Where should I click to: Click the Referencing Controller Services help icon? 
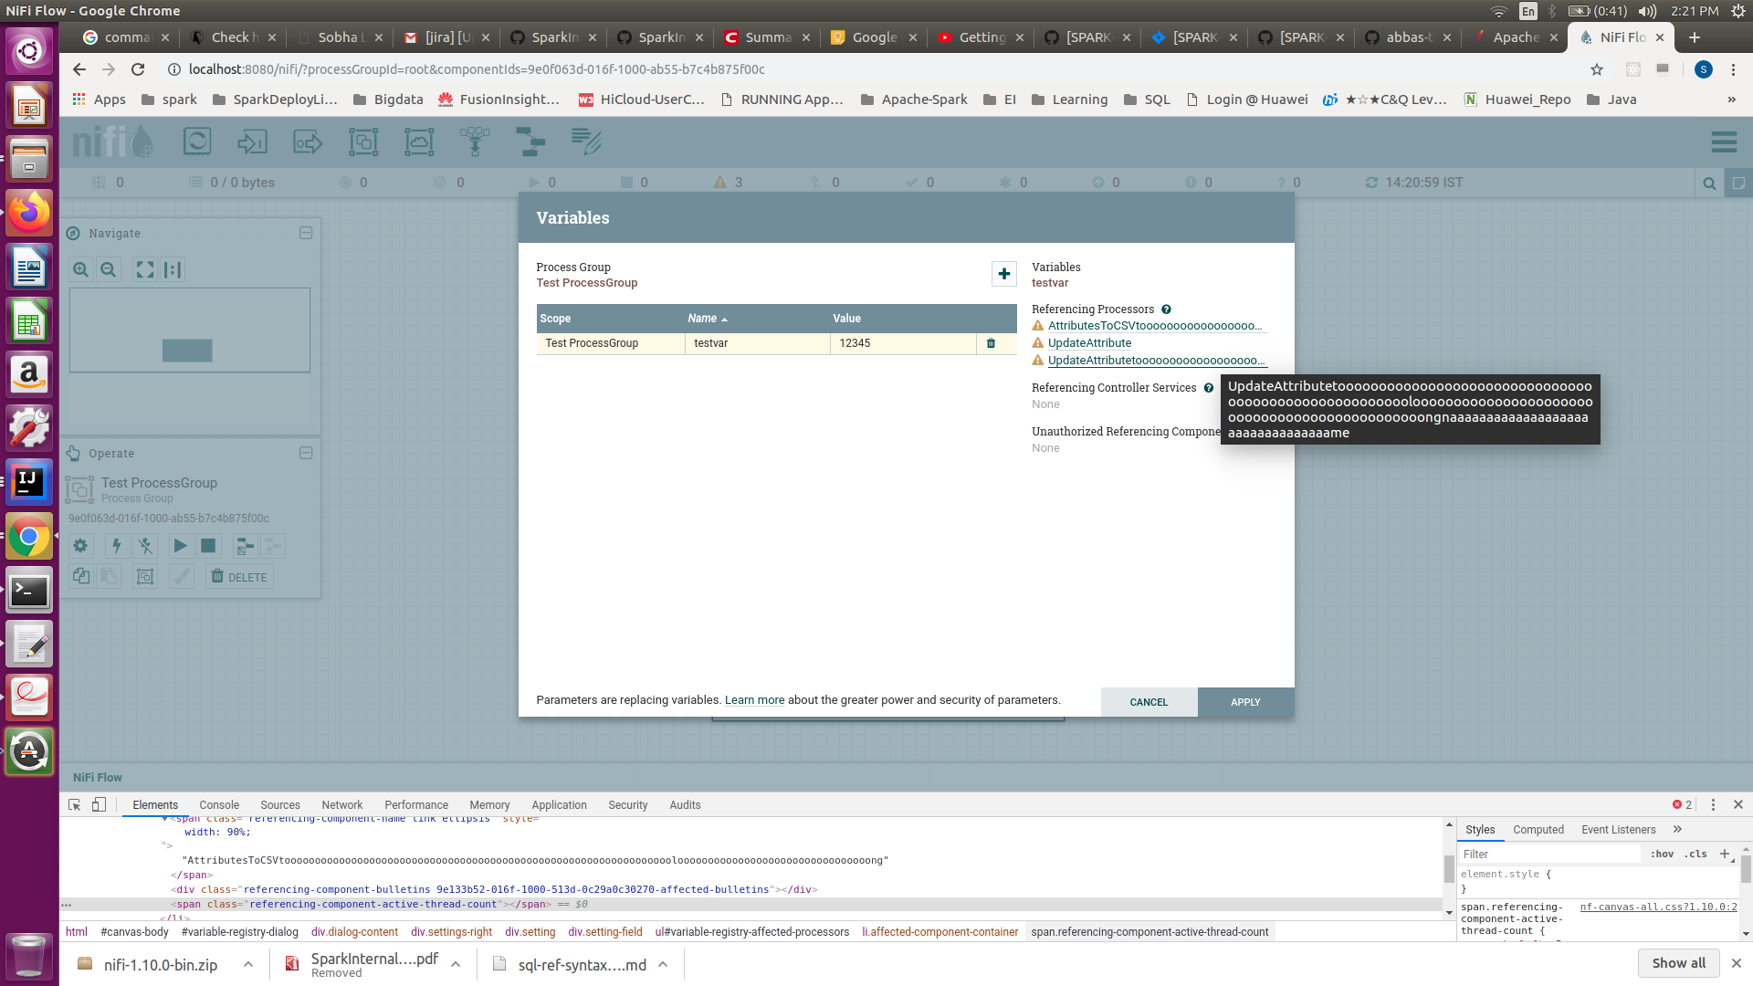coord(1208,388)
